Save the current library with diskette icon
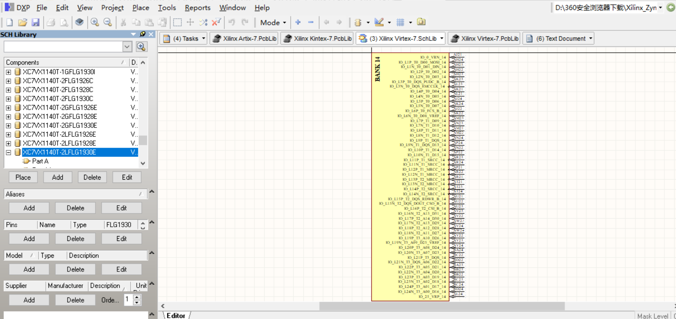 (35, 22)
